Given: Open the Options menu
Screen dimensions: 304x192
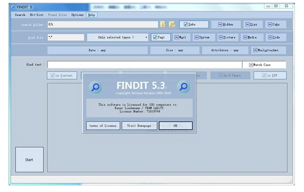Looking at the screenshot, I should pos(77,15).
